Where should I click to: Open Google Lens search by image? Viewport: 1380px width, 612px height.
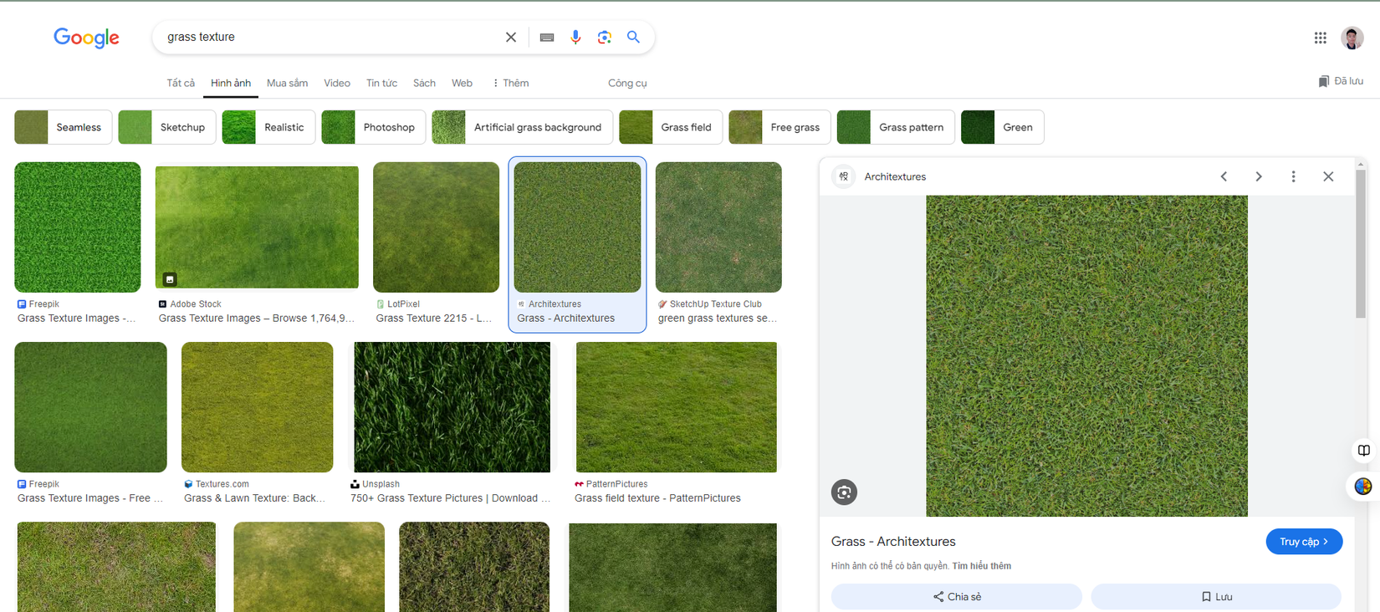(x=605, y=37)
